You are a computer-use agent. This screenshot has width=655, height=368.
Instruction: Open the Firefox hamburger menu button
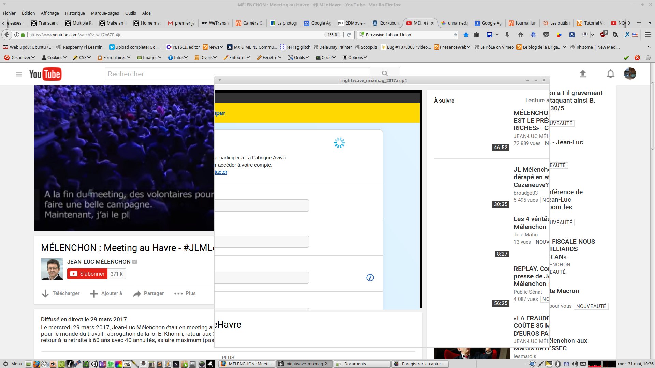point(647,35)
